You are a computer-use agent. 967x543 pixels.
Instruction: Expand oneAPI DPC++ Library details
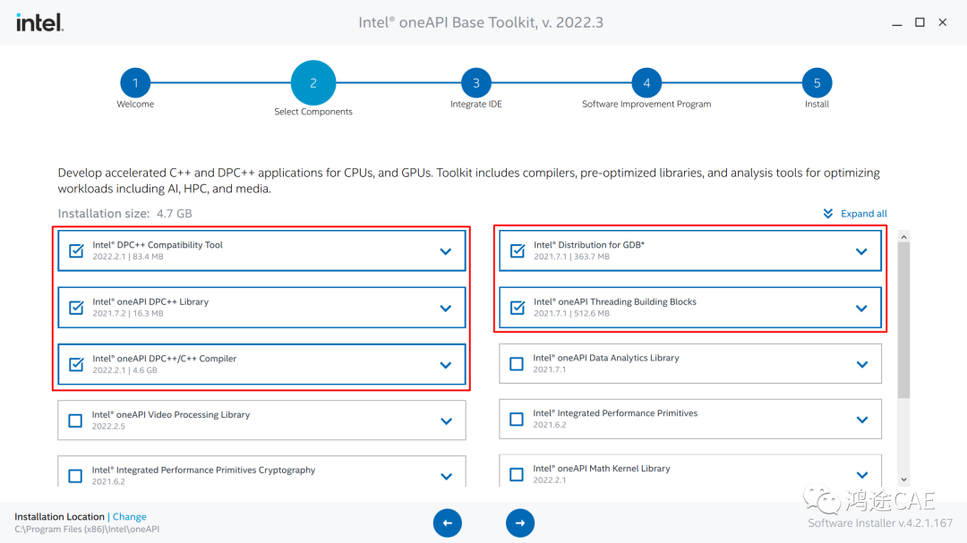pyautogui.click(x=446, y=308)
